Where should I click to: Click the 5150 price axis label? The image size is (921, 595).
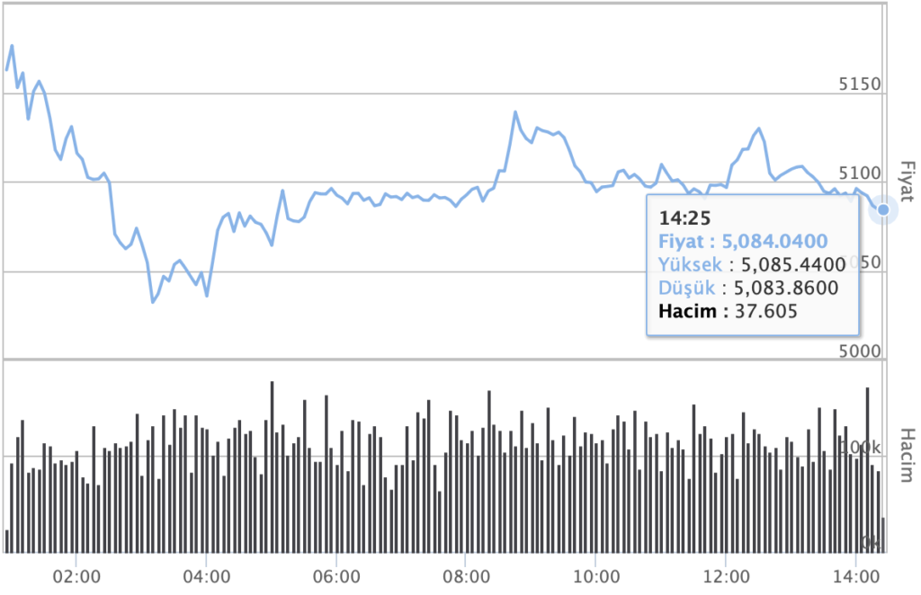855,84
